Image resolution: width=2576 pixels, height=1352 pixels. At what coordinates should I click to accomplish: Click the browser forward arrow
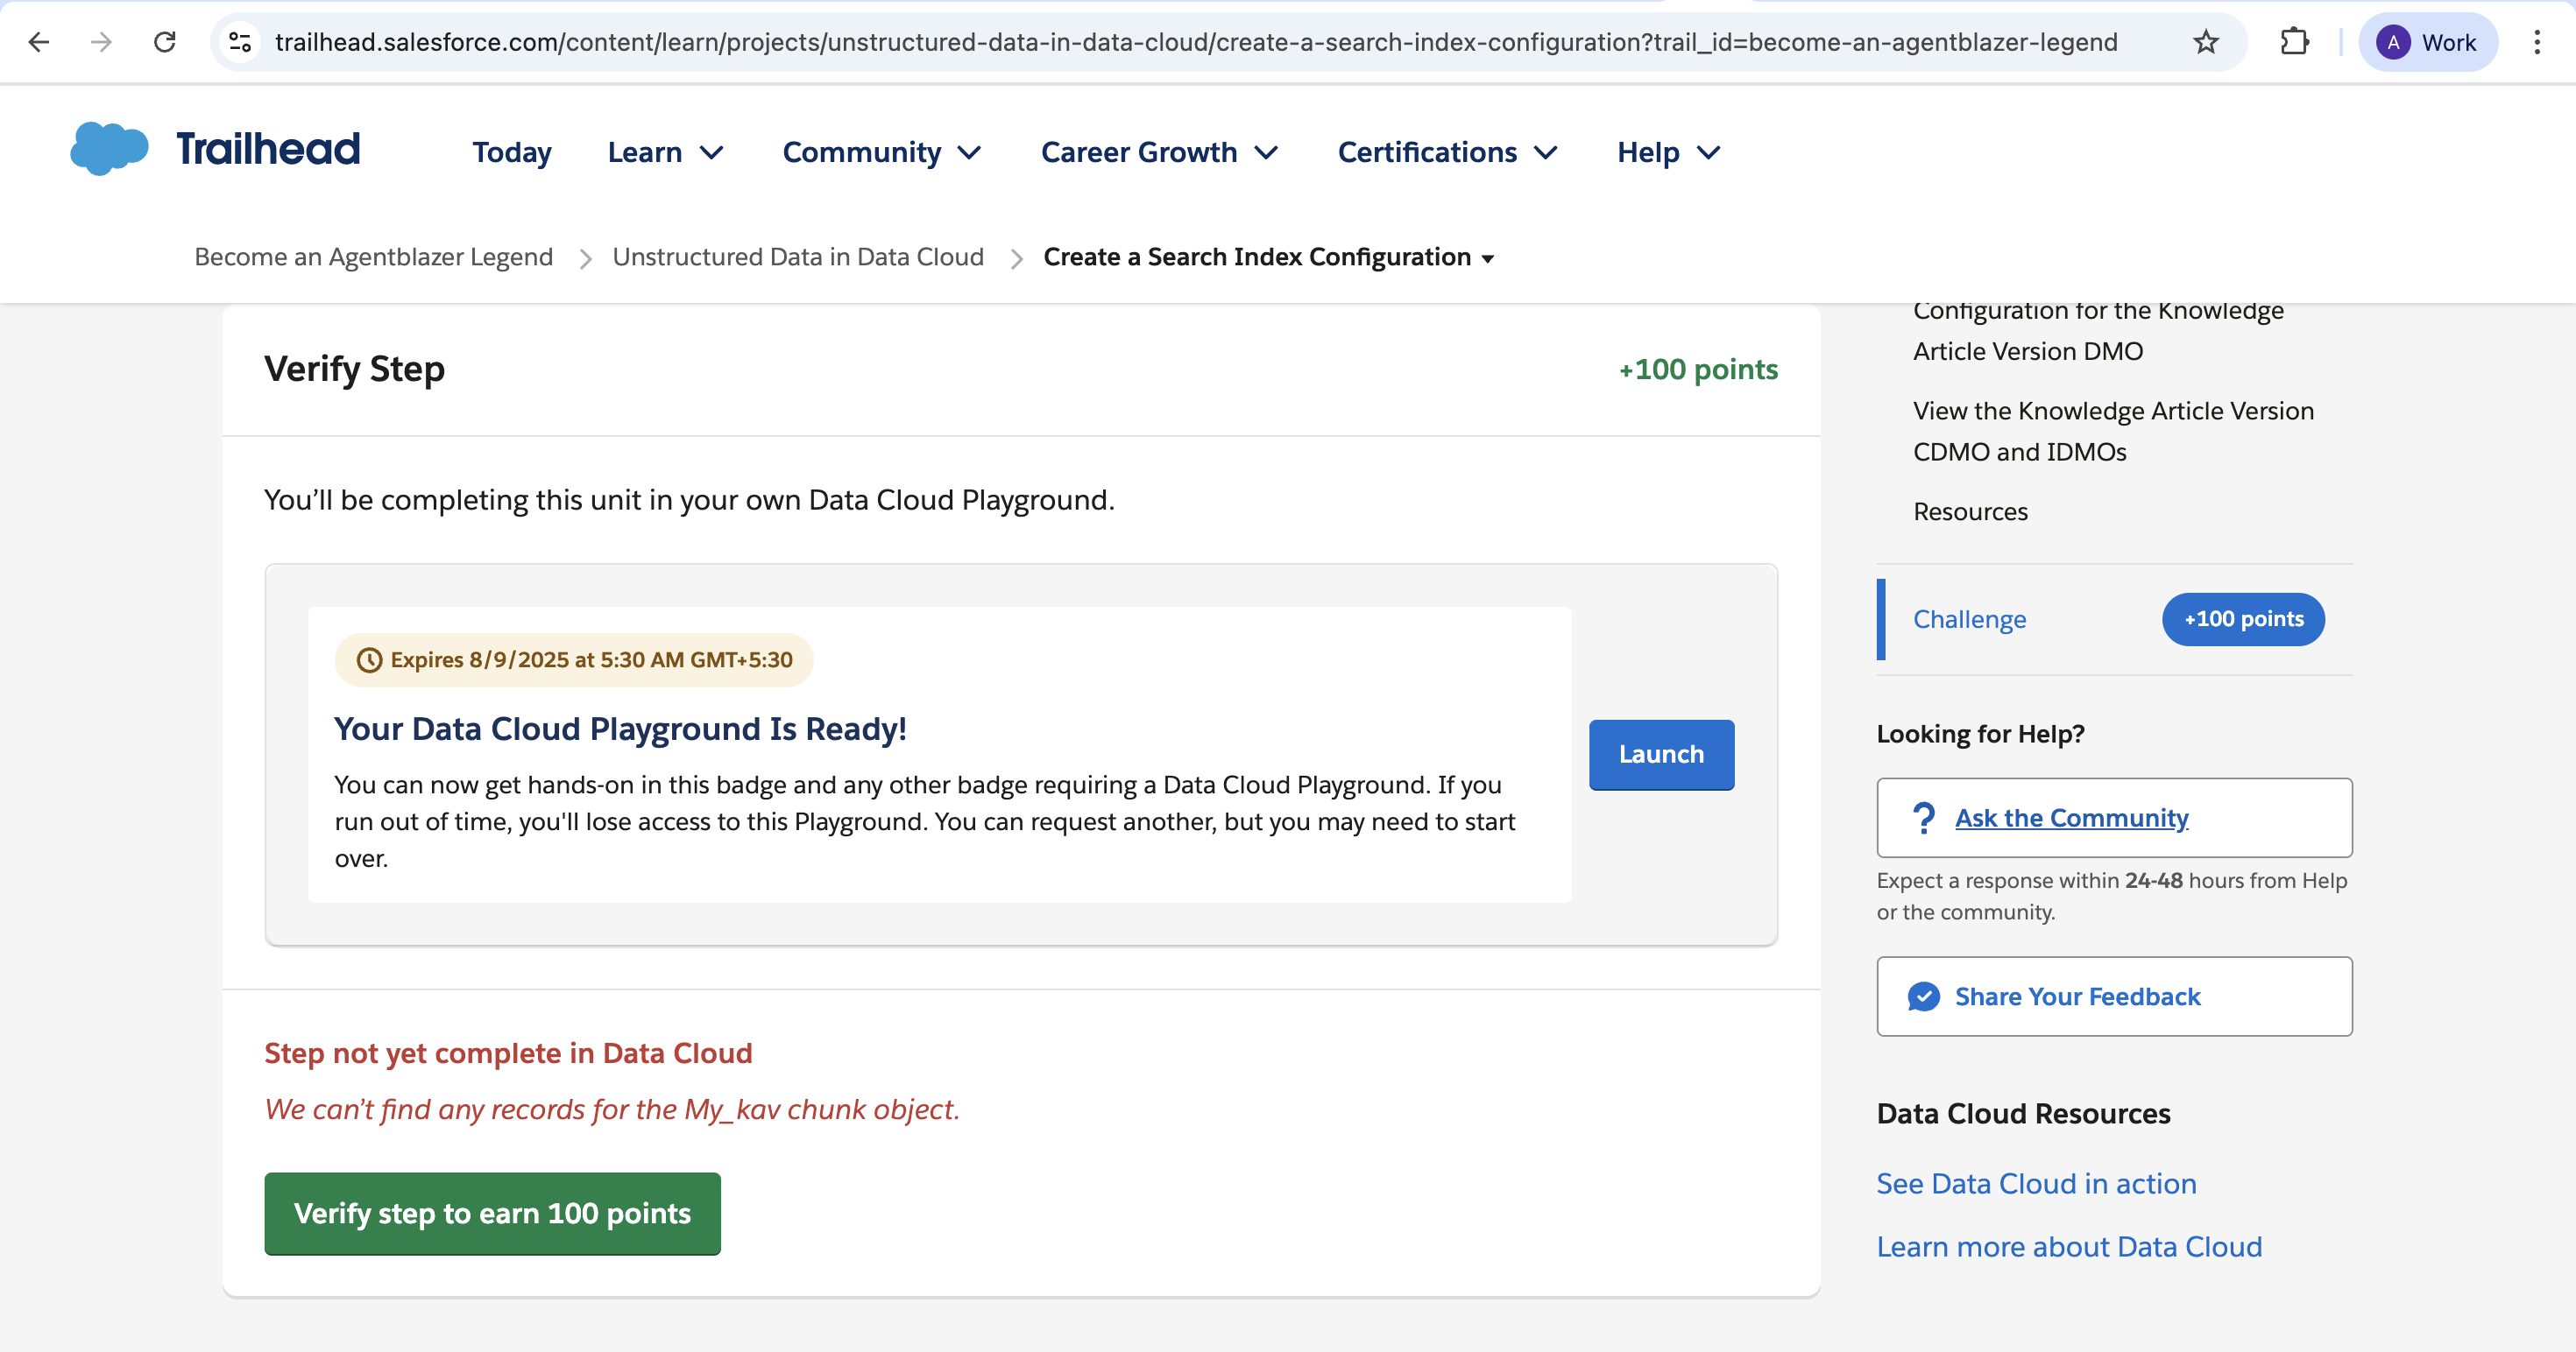101,42
